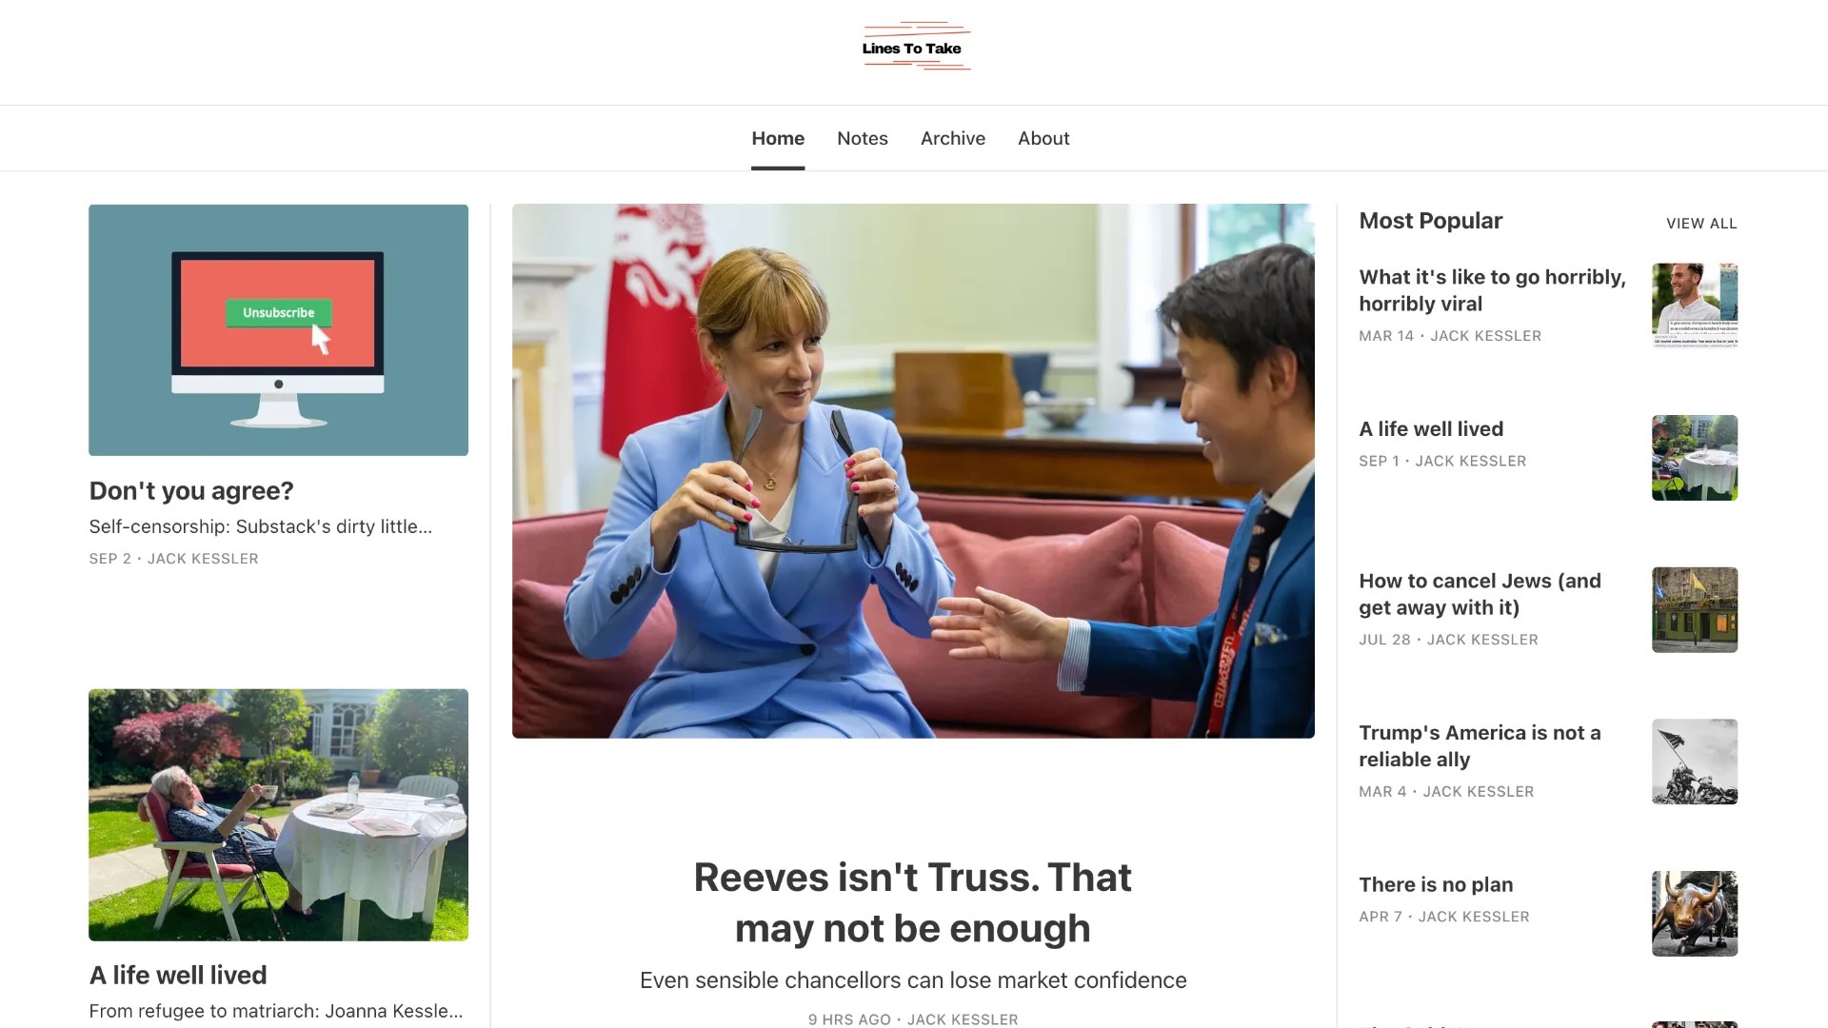The height and width of the screenshot is (1028, 1828).
Task: Click the Lines To Take logo
Action: click(915, 46)
